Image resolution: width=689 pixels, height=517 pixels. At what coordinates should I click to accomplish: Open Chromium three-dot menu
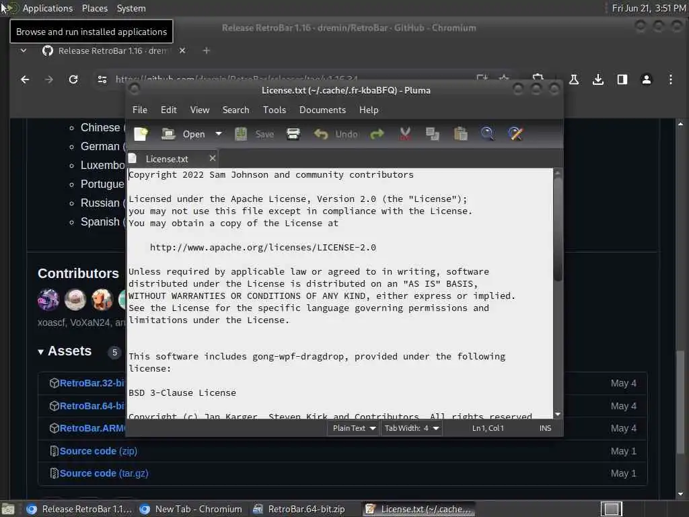click(671, 79)
